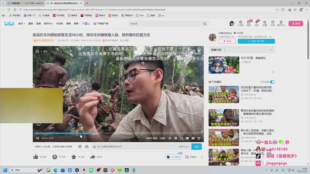Viewport: 310px width, 174px height.
Task: Open 记笔记 note taking
Action: pos(191,157)
